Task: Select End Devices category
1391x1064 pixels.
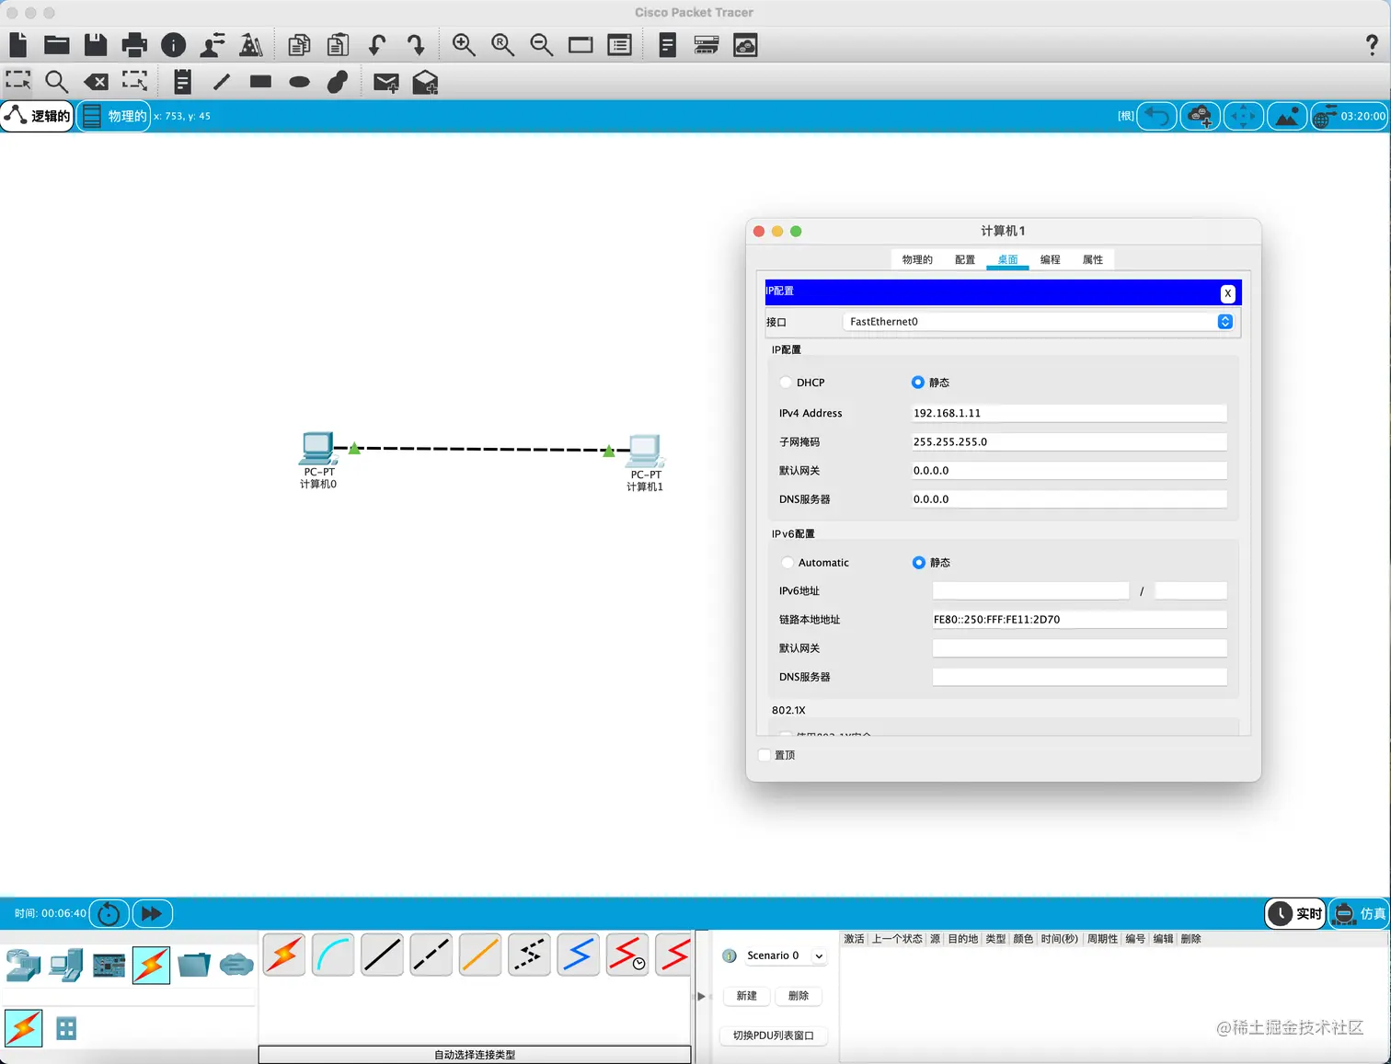Action: (x=66, y=965)
